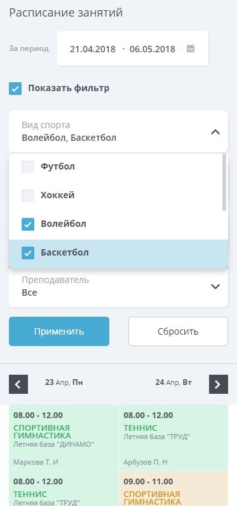Open Маркова Т. И gymnastics session card

click(64, 438)
